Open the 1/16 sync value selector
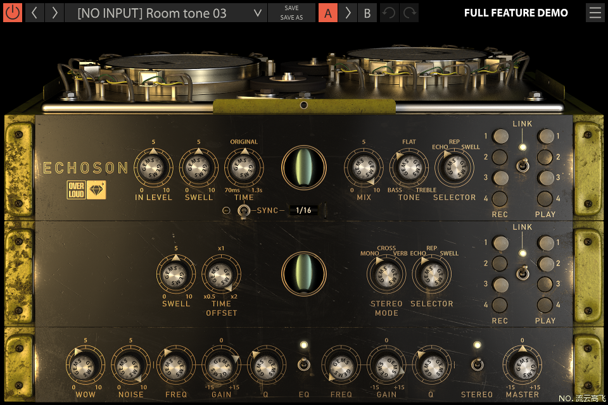The width and height of the screenshot is (608, 405). (x=303, y=210)
